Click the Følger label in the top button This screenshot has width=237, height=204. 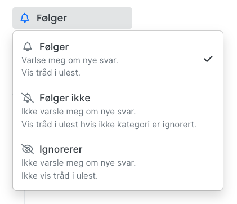52,18
